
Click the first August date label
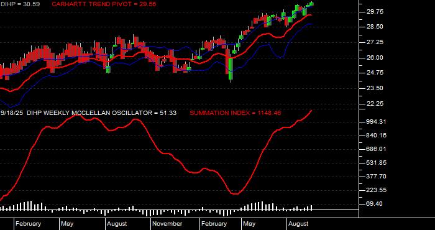click(x=117, y=224)
